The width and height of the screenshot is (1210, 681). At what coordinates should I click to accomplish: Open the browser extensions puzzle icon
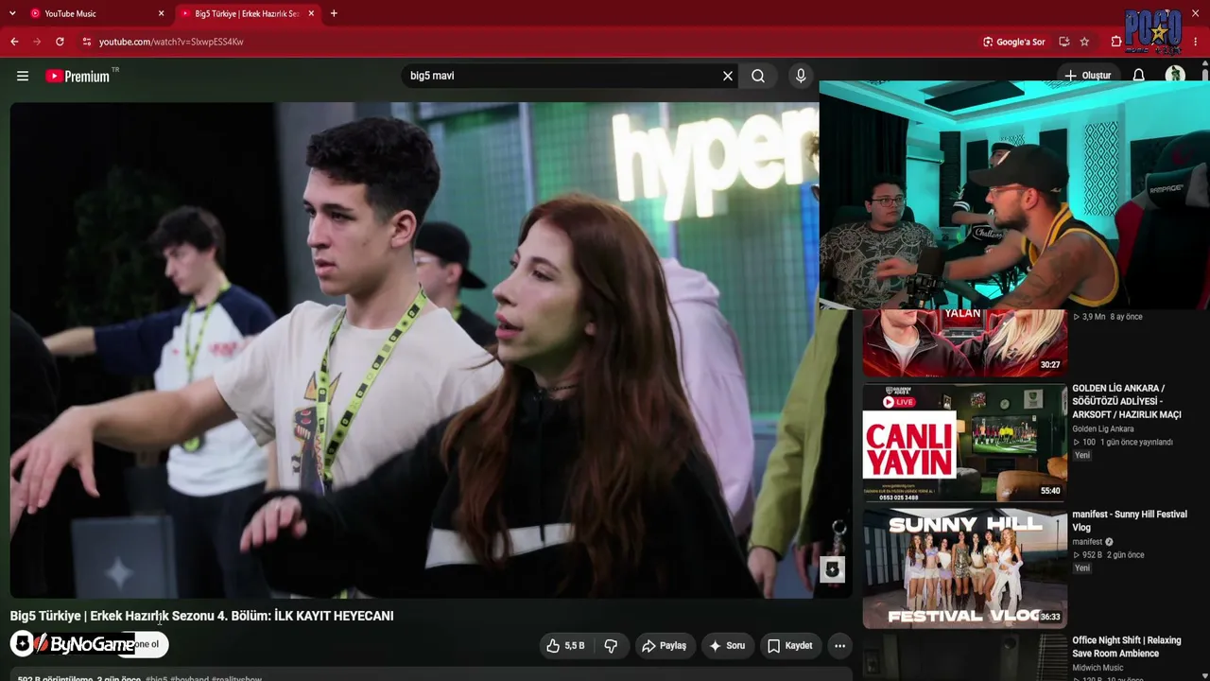point(1116,42)
